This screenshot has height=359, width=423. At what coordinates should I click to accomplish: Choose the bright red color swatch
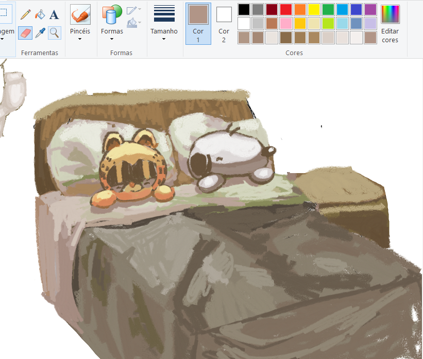pyautogui.click(x=286, y=10)
